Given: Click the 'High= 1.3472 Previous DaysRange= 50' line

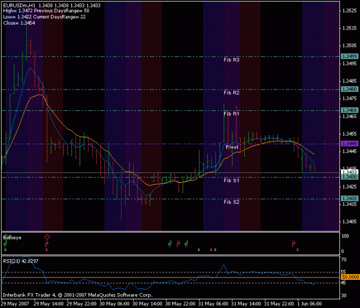Looking at the screenshot, I should 46,11.
